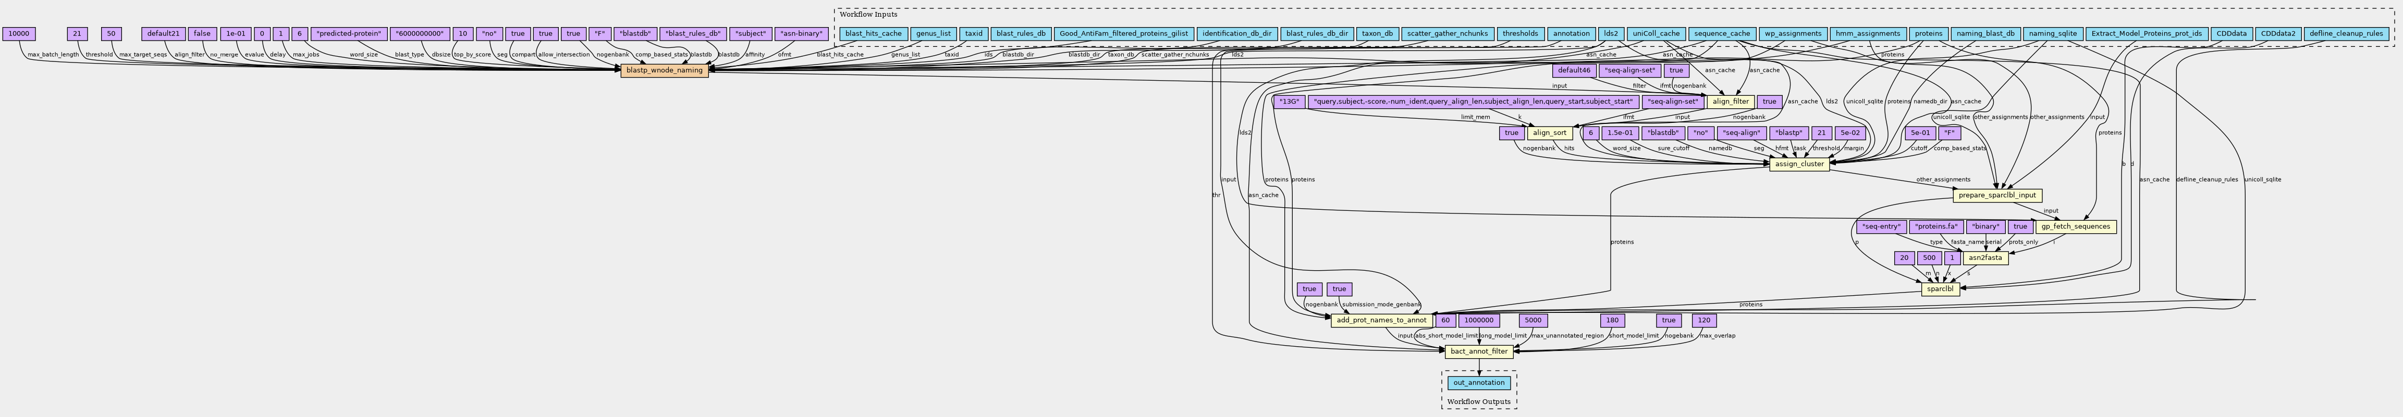This screenshot has height=417, width=2403.
Task: Click the 1e-01 evalue value
Action: (x=235, y=33)
